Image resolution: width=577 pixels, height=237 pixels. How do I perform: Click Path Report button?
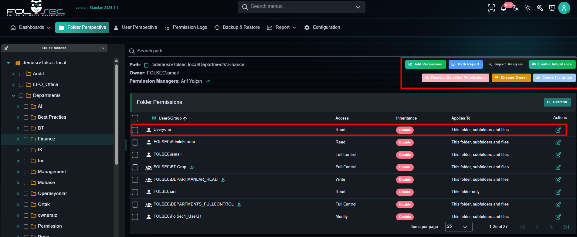[466, 64]
